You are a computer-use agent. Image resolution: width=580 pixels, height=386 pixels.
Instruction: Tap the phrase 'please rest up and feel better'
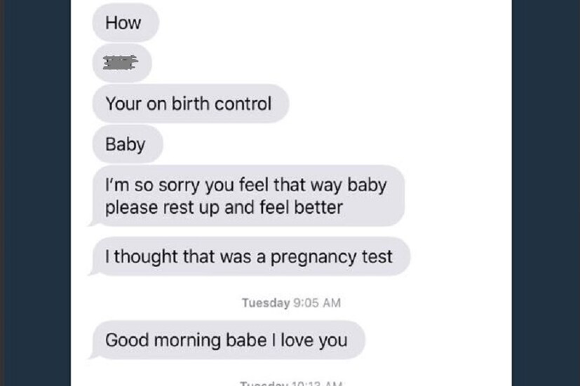click(224, 207)
